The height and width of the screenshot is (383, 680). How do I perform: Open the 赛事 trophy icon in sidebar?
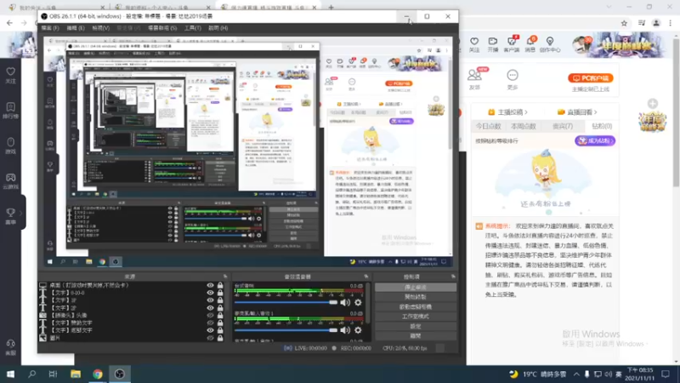10,212
